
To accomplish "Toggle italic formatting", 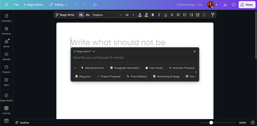I will pos(159,15).
